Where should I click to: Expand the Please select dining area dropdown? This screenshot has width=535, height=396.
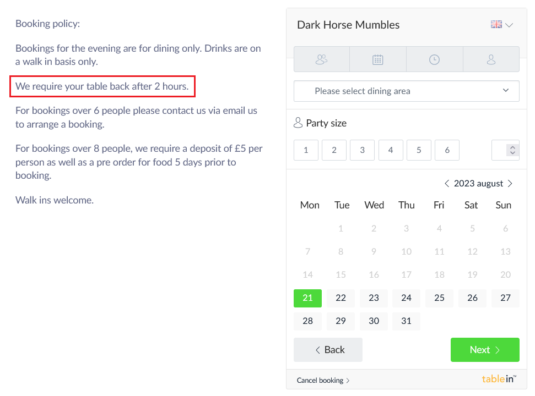[407, 91]
